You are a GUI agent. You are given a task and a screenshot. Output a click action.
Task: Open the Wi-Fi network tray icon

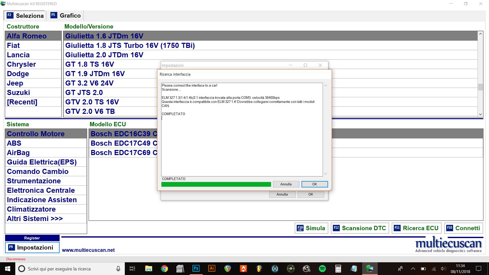click(433, 269)
